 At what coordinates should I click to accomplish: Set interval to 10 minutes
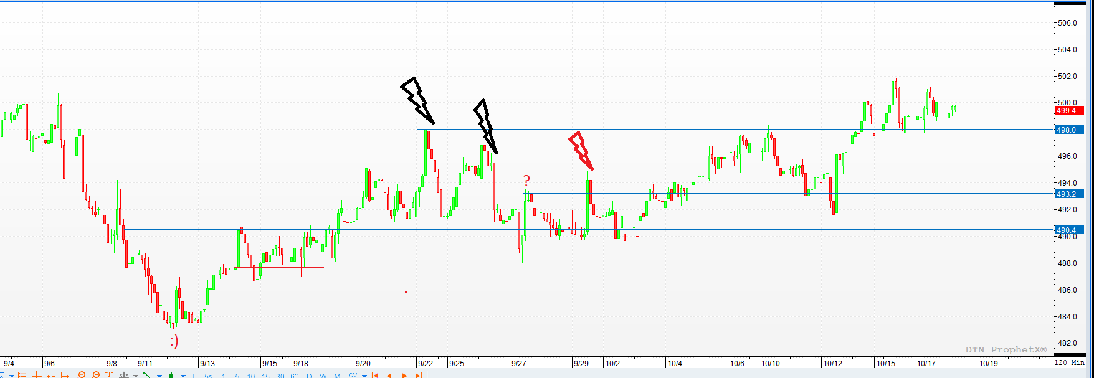point(251,376)
